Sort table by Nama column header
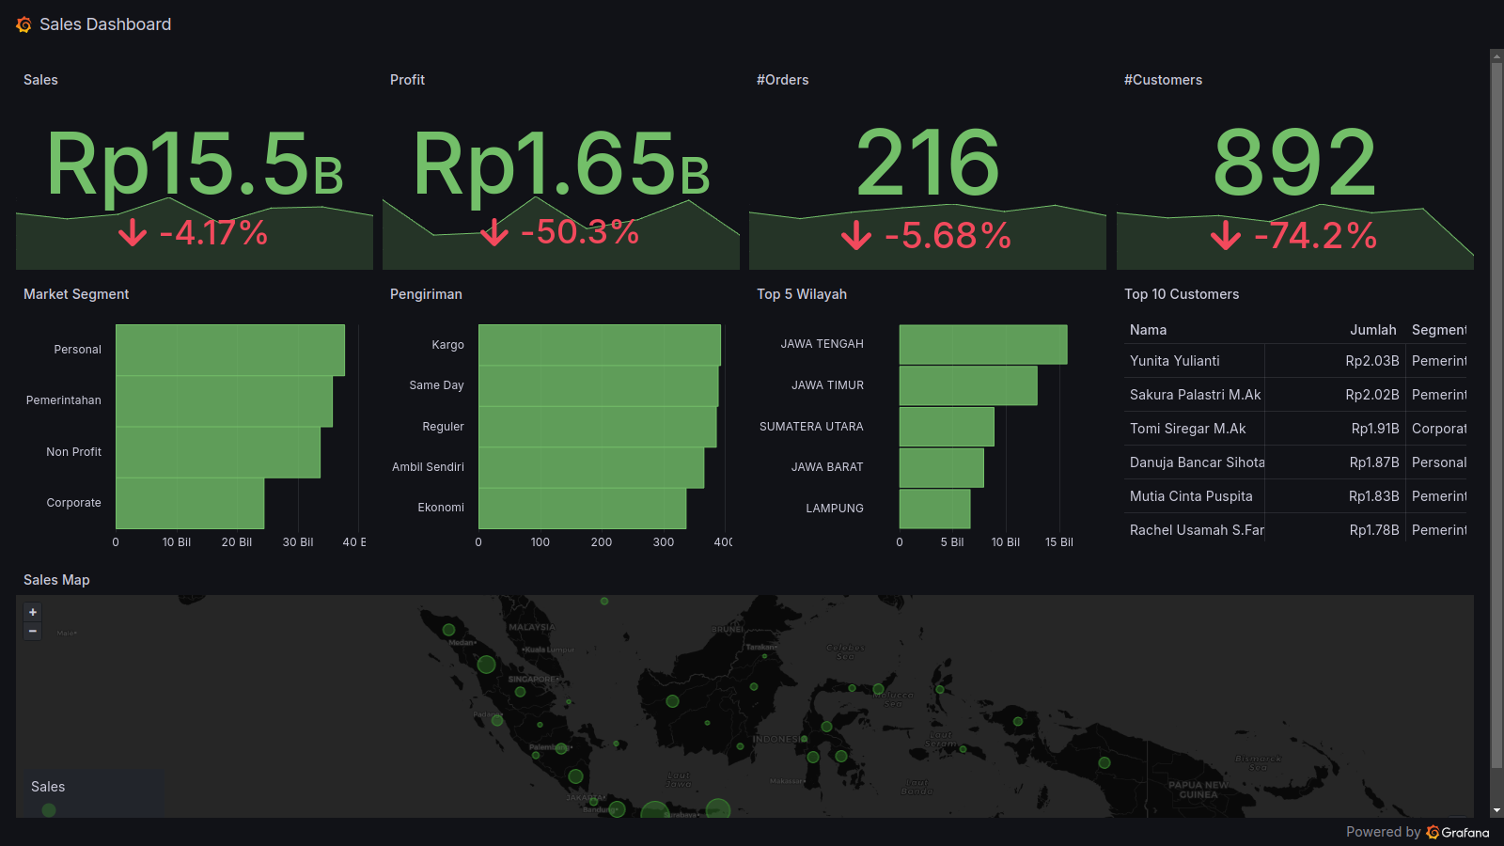 [1148, 330]
